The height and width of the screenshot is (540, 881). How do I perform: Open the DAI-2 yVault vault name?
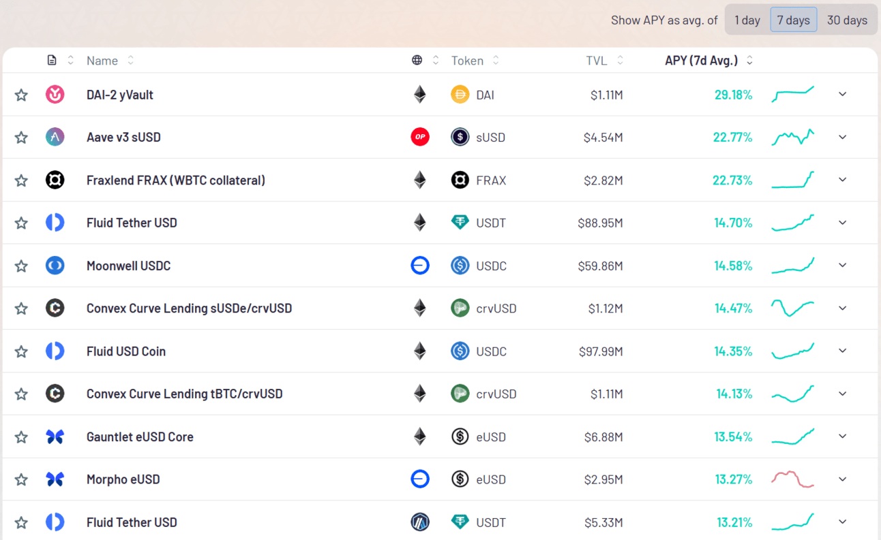(x=120, y=95)
